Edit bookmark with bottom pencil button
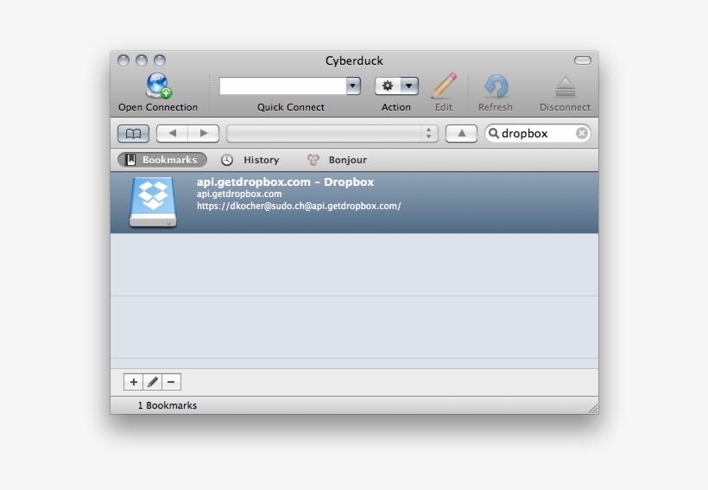This screenshot has height=490, width=708. [153, 382]
